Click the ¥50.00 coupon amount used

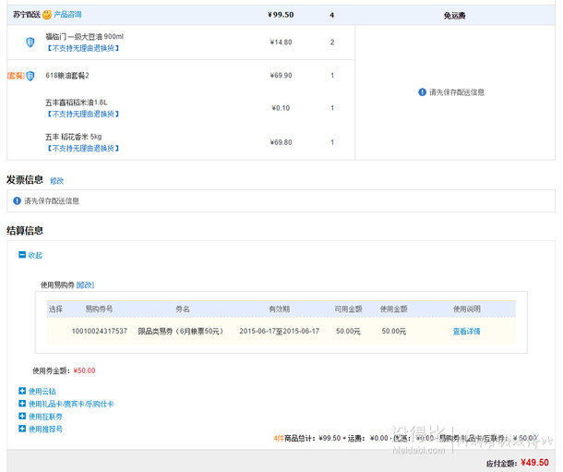coord(84,370)
